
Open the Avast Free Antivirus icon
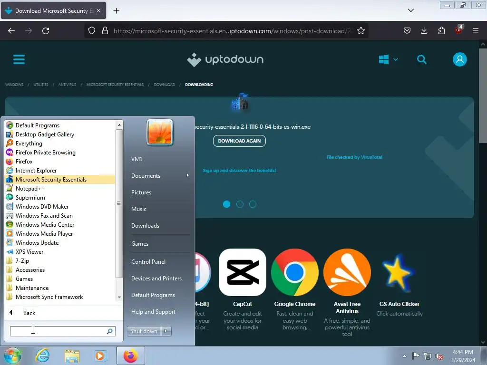point(347,272)
